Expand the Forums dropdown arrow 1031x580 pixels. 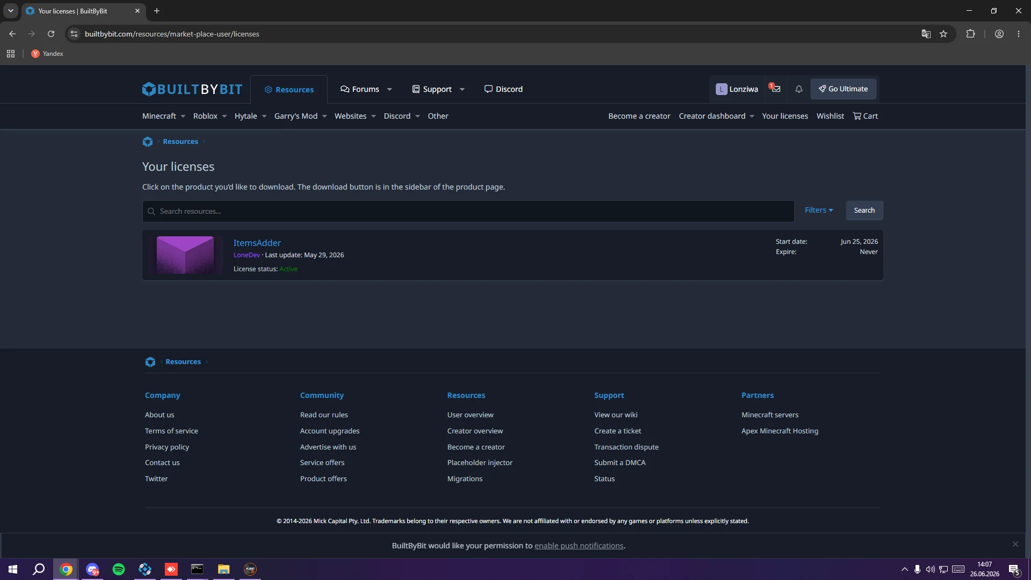tap(389, 89)
